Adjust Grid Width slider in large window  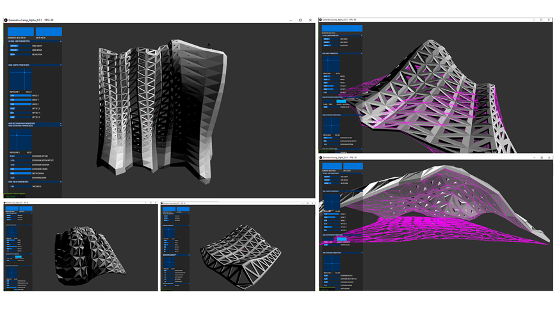click(x=20, y=46)
